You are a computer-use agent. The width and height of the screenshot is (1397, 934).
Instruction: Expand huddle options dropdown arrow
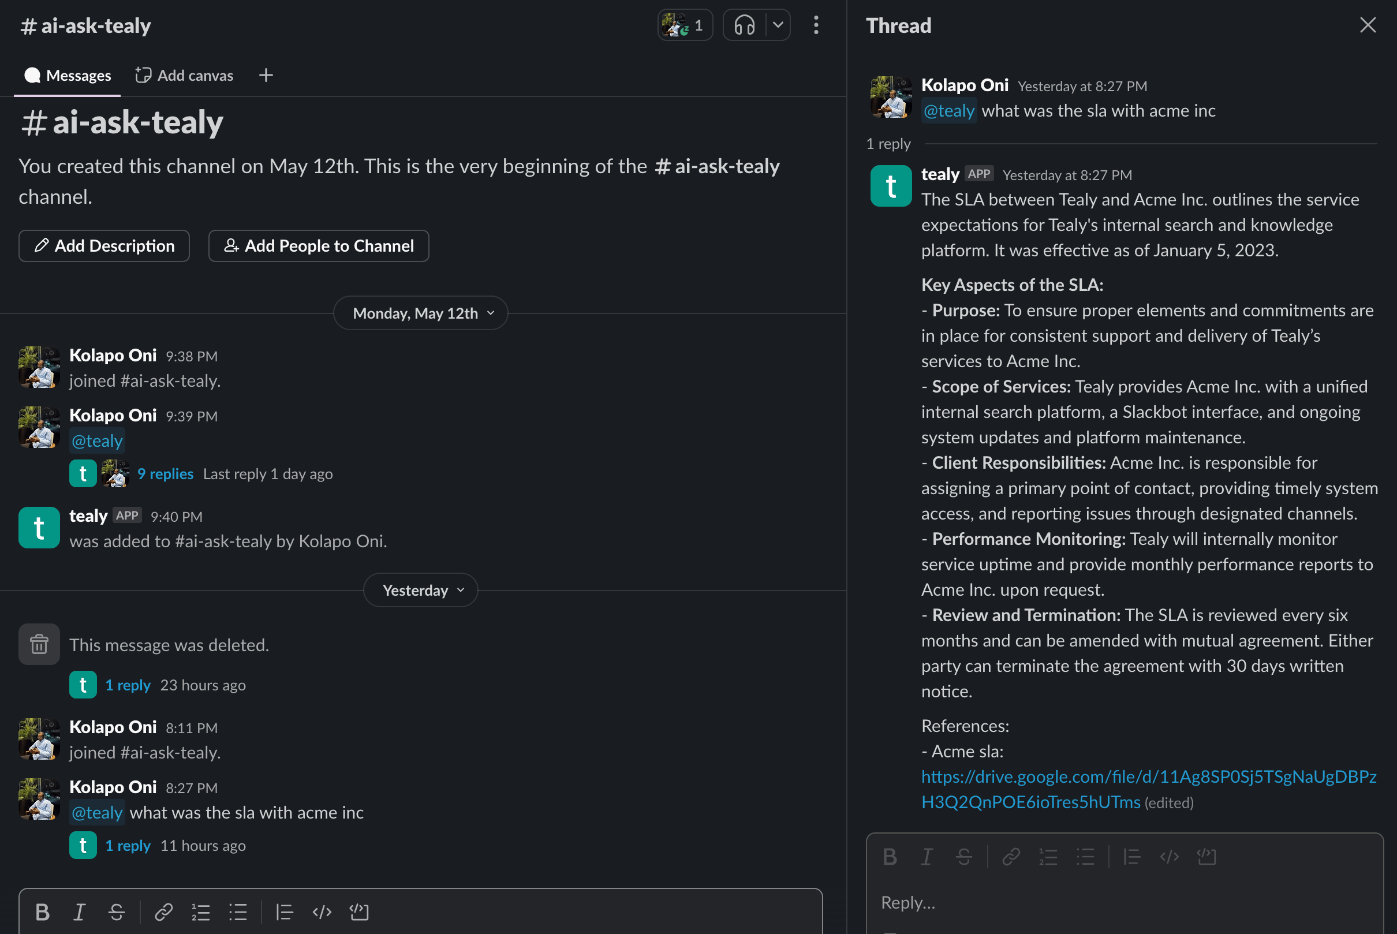pos(778,25)
